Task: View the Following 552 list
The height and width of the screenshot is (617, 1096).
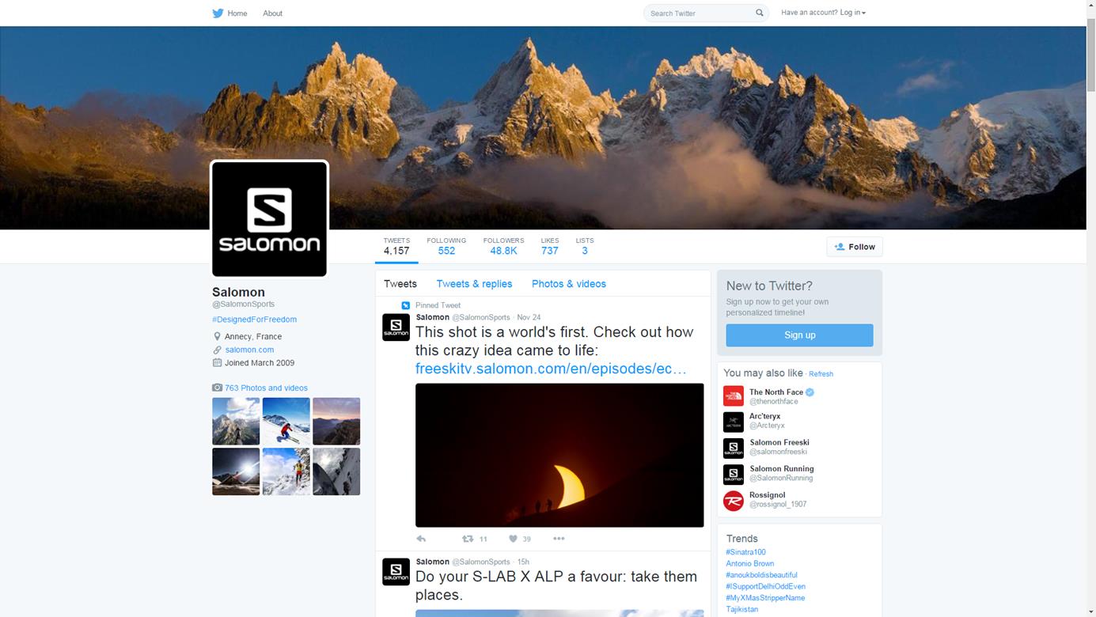Action: [446, 246]
